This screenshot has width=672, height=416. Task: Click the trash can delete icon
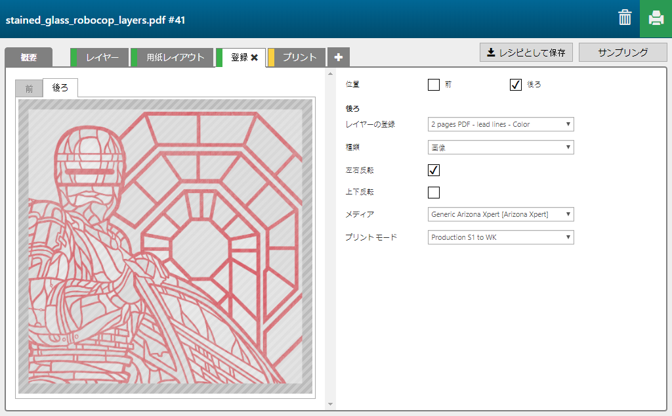[625, 18]
